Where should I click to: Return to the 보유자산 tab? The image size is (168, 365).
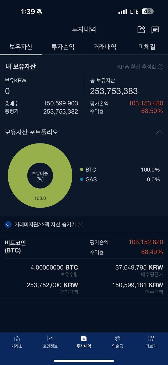21,47
